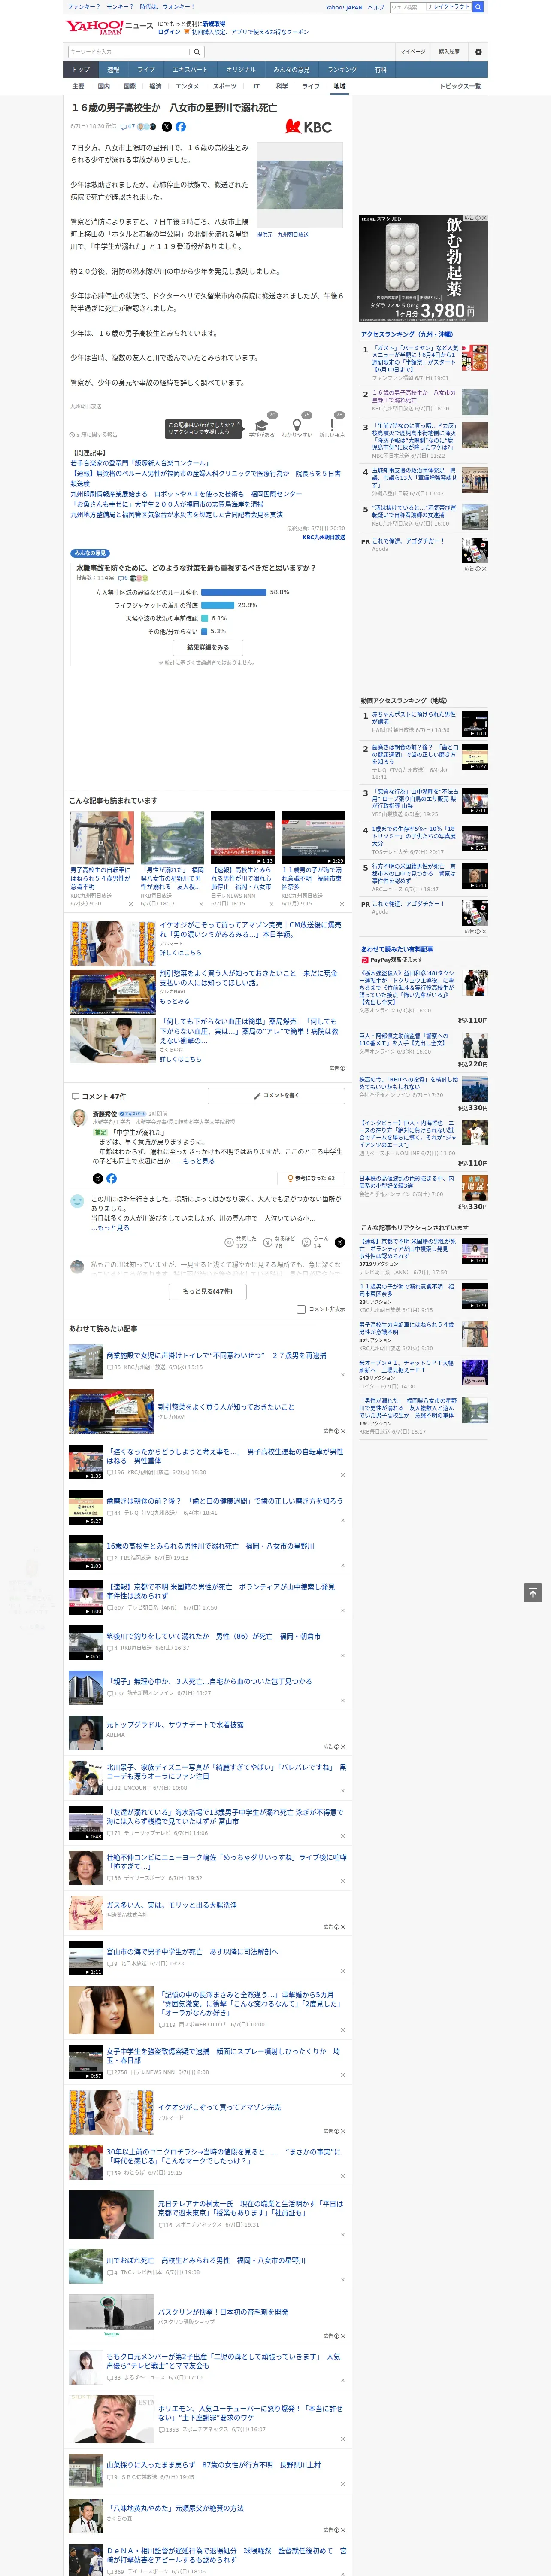The image size is (551, 2576).
Task: Click the 58.8% poll result bar
Action: pos(234,593)
